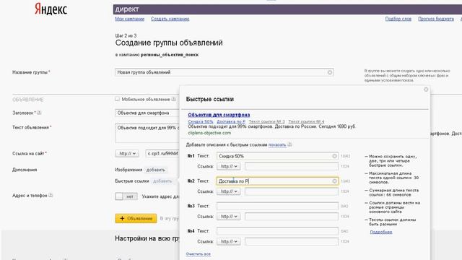The width and height of the screenshot is (462, 260).
Task: Open help icon next to Мобильное объявление
Action: [x=174, y=100]
